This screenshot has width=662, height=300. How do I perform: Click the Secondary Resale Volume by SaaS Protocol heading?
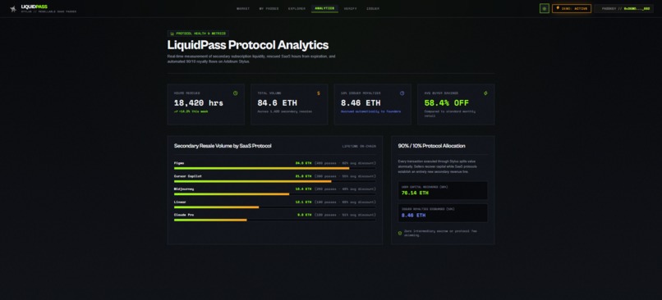[x=223, y=146]
